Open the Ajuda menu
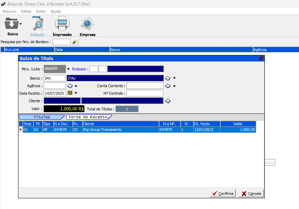This screenshot has height=209, width=299. click(x=56, y=11)
